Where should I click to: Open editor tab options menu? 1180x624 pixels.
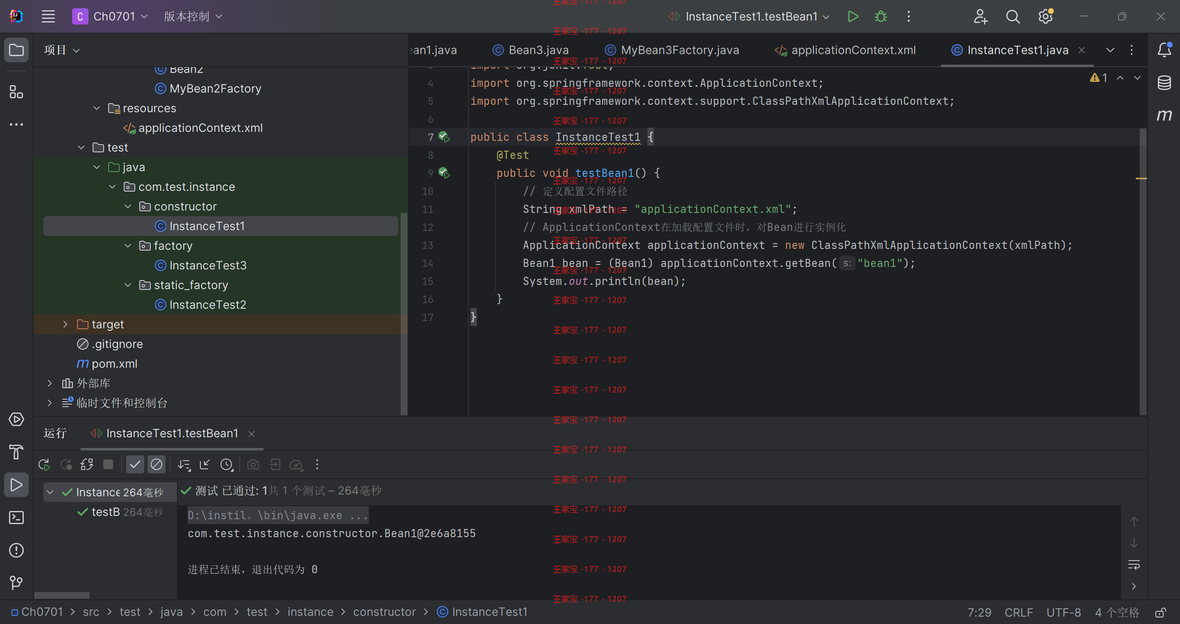pos(1131,50)
